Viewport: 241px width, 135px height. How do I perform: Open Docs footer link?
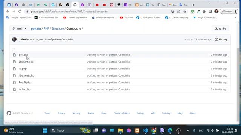click(104, 113)
